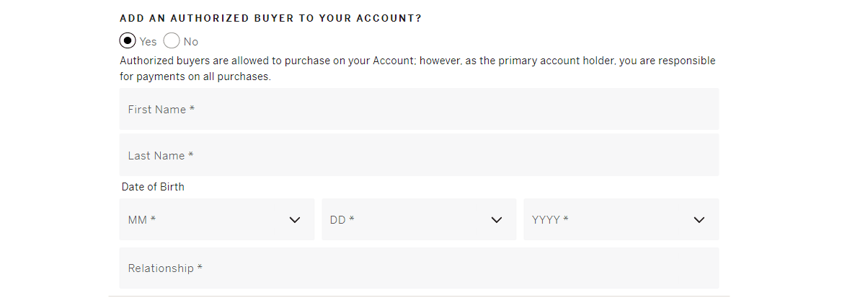Click into the Relationship field
This screenshot has width=842, height=298.
click(419, 268)
